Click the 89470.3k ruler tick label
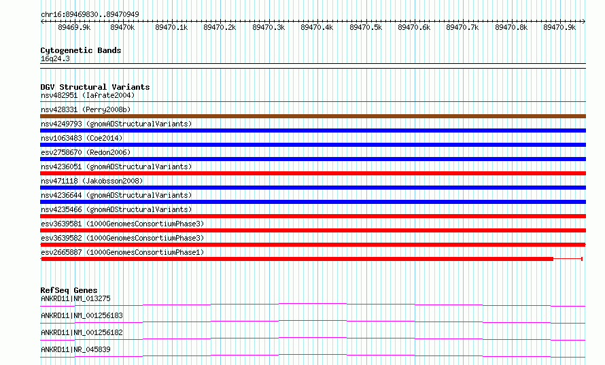 (x=269, y=27)
